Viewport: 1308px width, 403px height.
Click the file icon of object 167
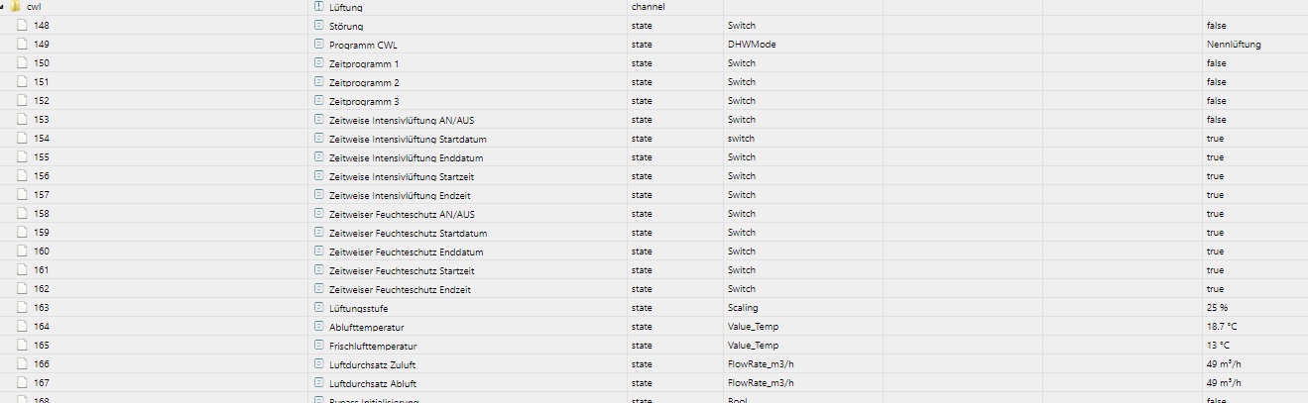(22, 382)
